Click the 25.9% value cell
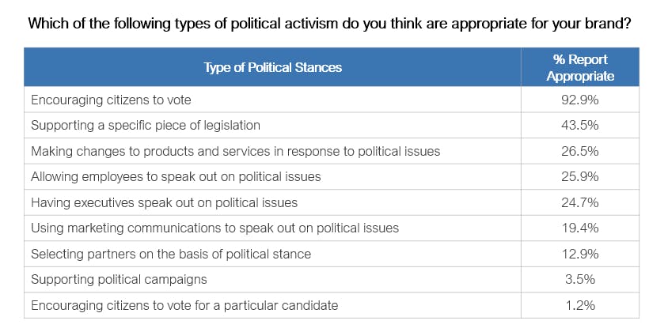668x332 pixels. [x=580, y=176]
